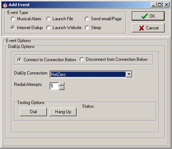172x149 pixels.
Task: Click the Cancel button
Action: (x=148, y=28)
